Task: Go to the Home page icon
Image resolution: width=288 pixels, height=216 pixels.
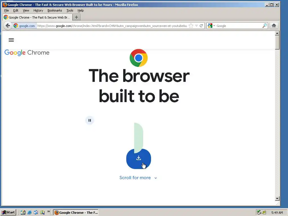Action: (x=274, y=26)
